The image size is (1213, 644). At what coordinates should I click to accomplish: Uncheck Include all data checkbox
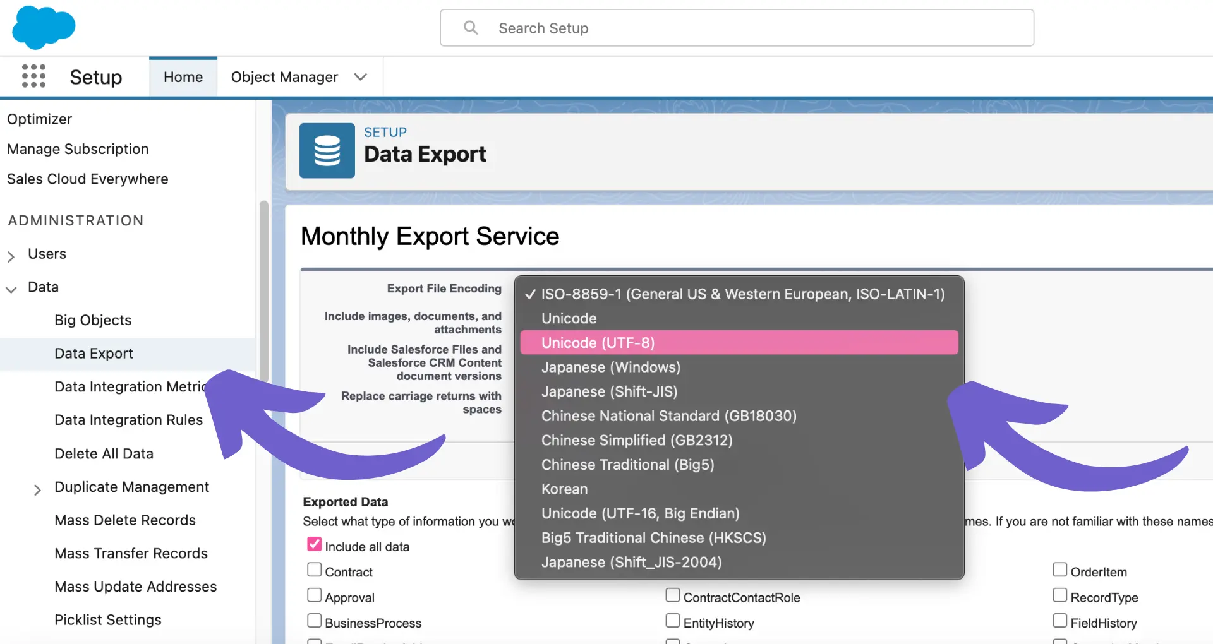click(314, 544)
